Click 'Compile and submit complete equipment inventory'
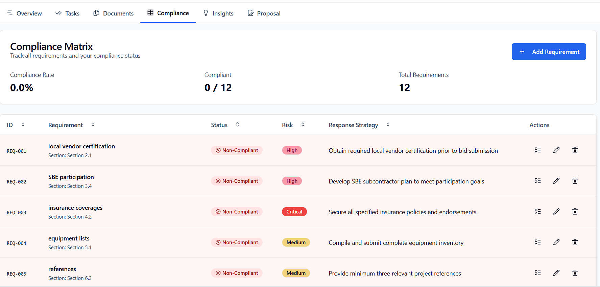This screenshot has width=600, height=287. [396, 243]
